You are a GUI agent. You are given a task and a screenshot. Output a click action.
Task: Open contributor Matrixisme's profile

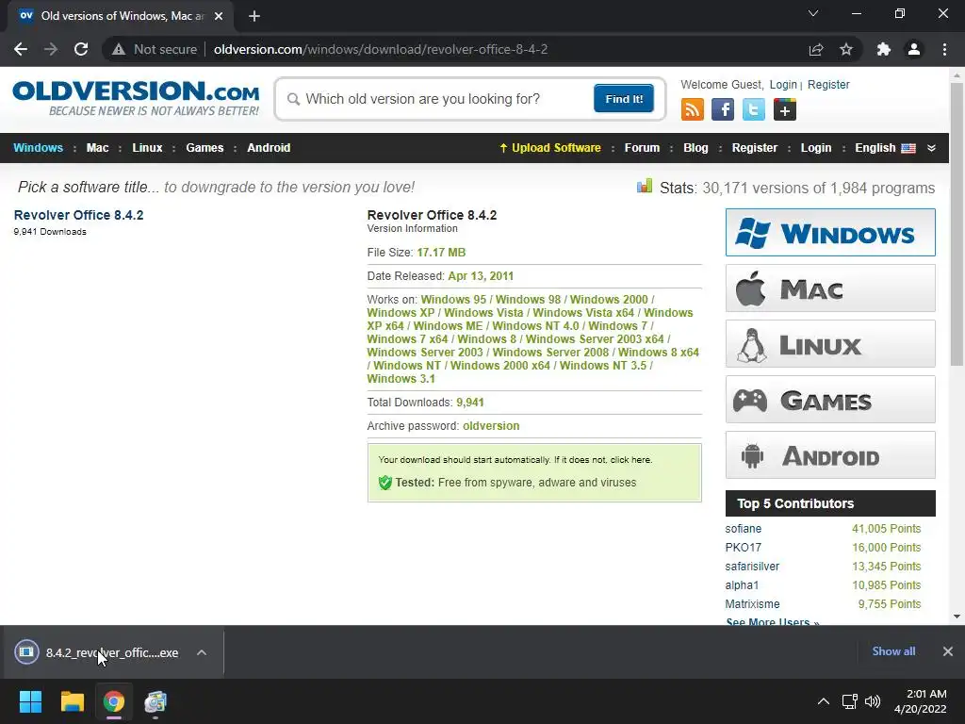point(752,604)
